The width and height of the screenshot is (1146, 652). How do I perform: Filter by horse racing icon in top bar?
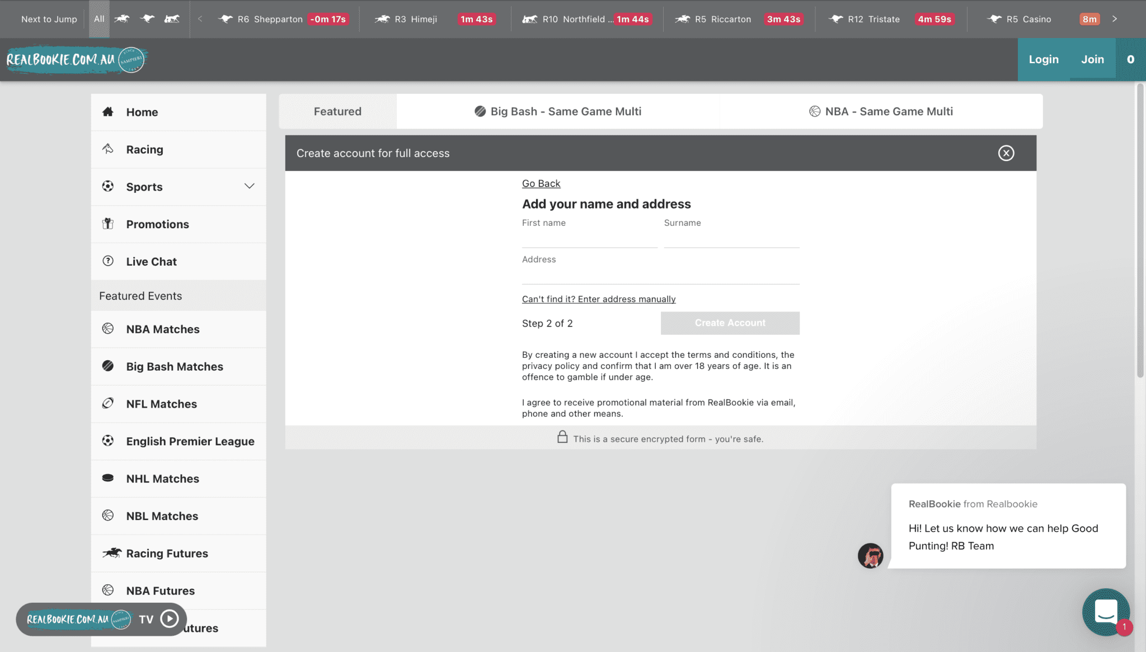pos(122,19)
